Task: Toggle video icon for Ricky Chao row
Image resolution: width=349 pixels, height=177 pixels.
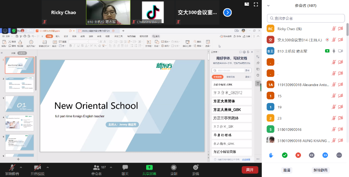Action: [x=341, y=29]
